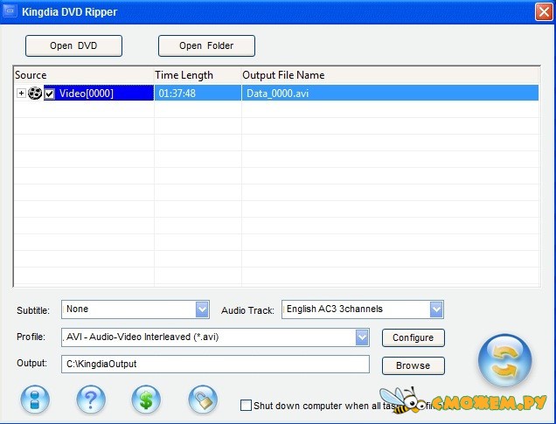Open the window system menu icon in title bar
The width and height of the screenshot is (556, 424).
[x=10, y=11]
